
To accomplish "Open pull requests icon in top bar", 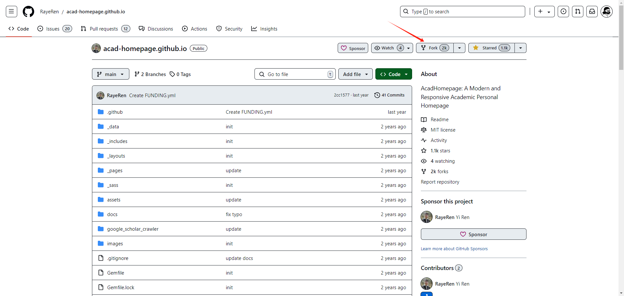I will click(578, 12).
